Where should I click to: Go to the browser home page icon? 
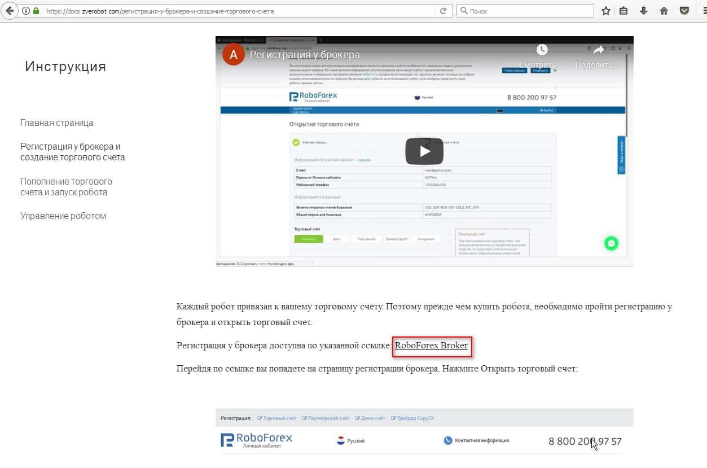coord(664,11)
